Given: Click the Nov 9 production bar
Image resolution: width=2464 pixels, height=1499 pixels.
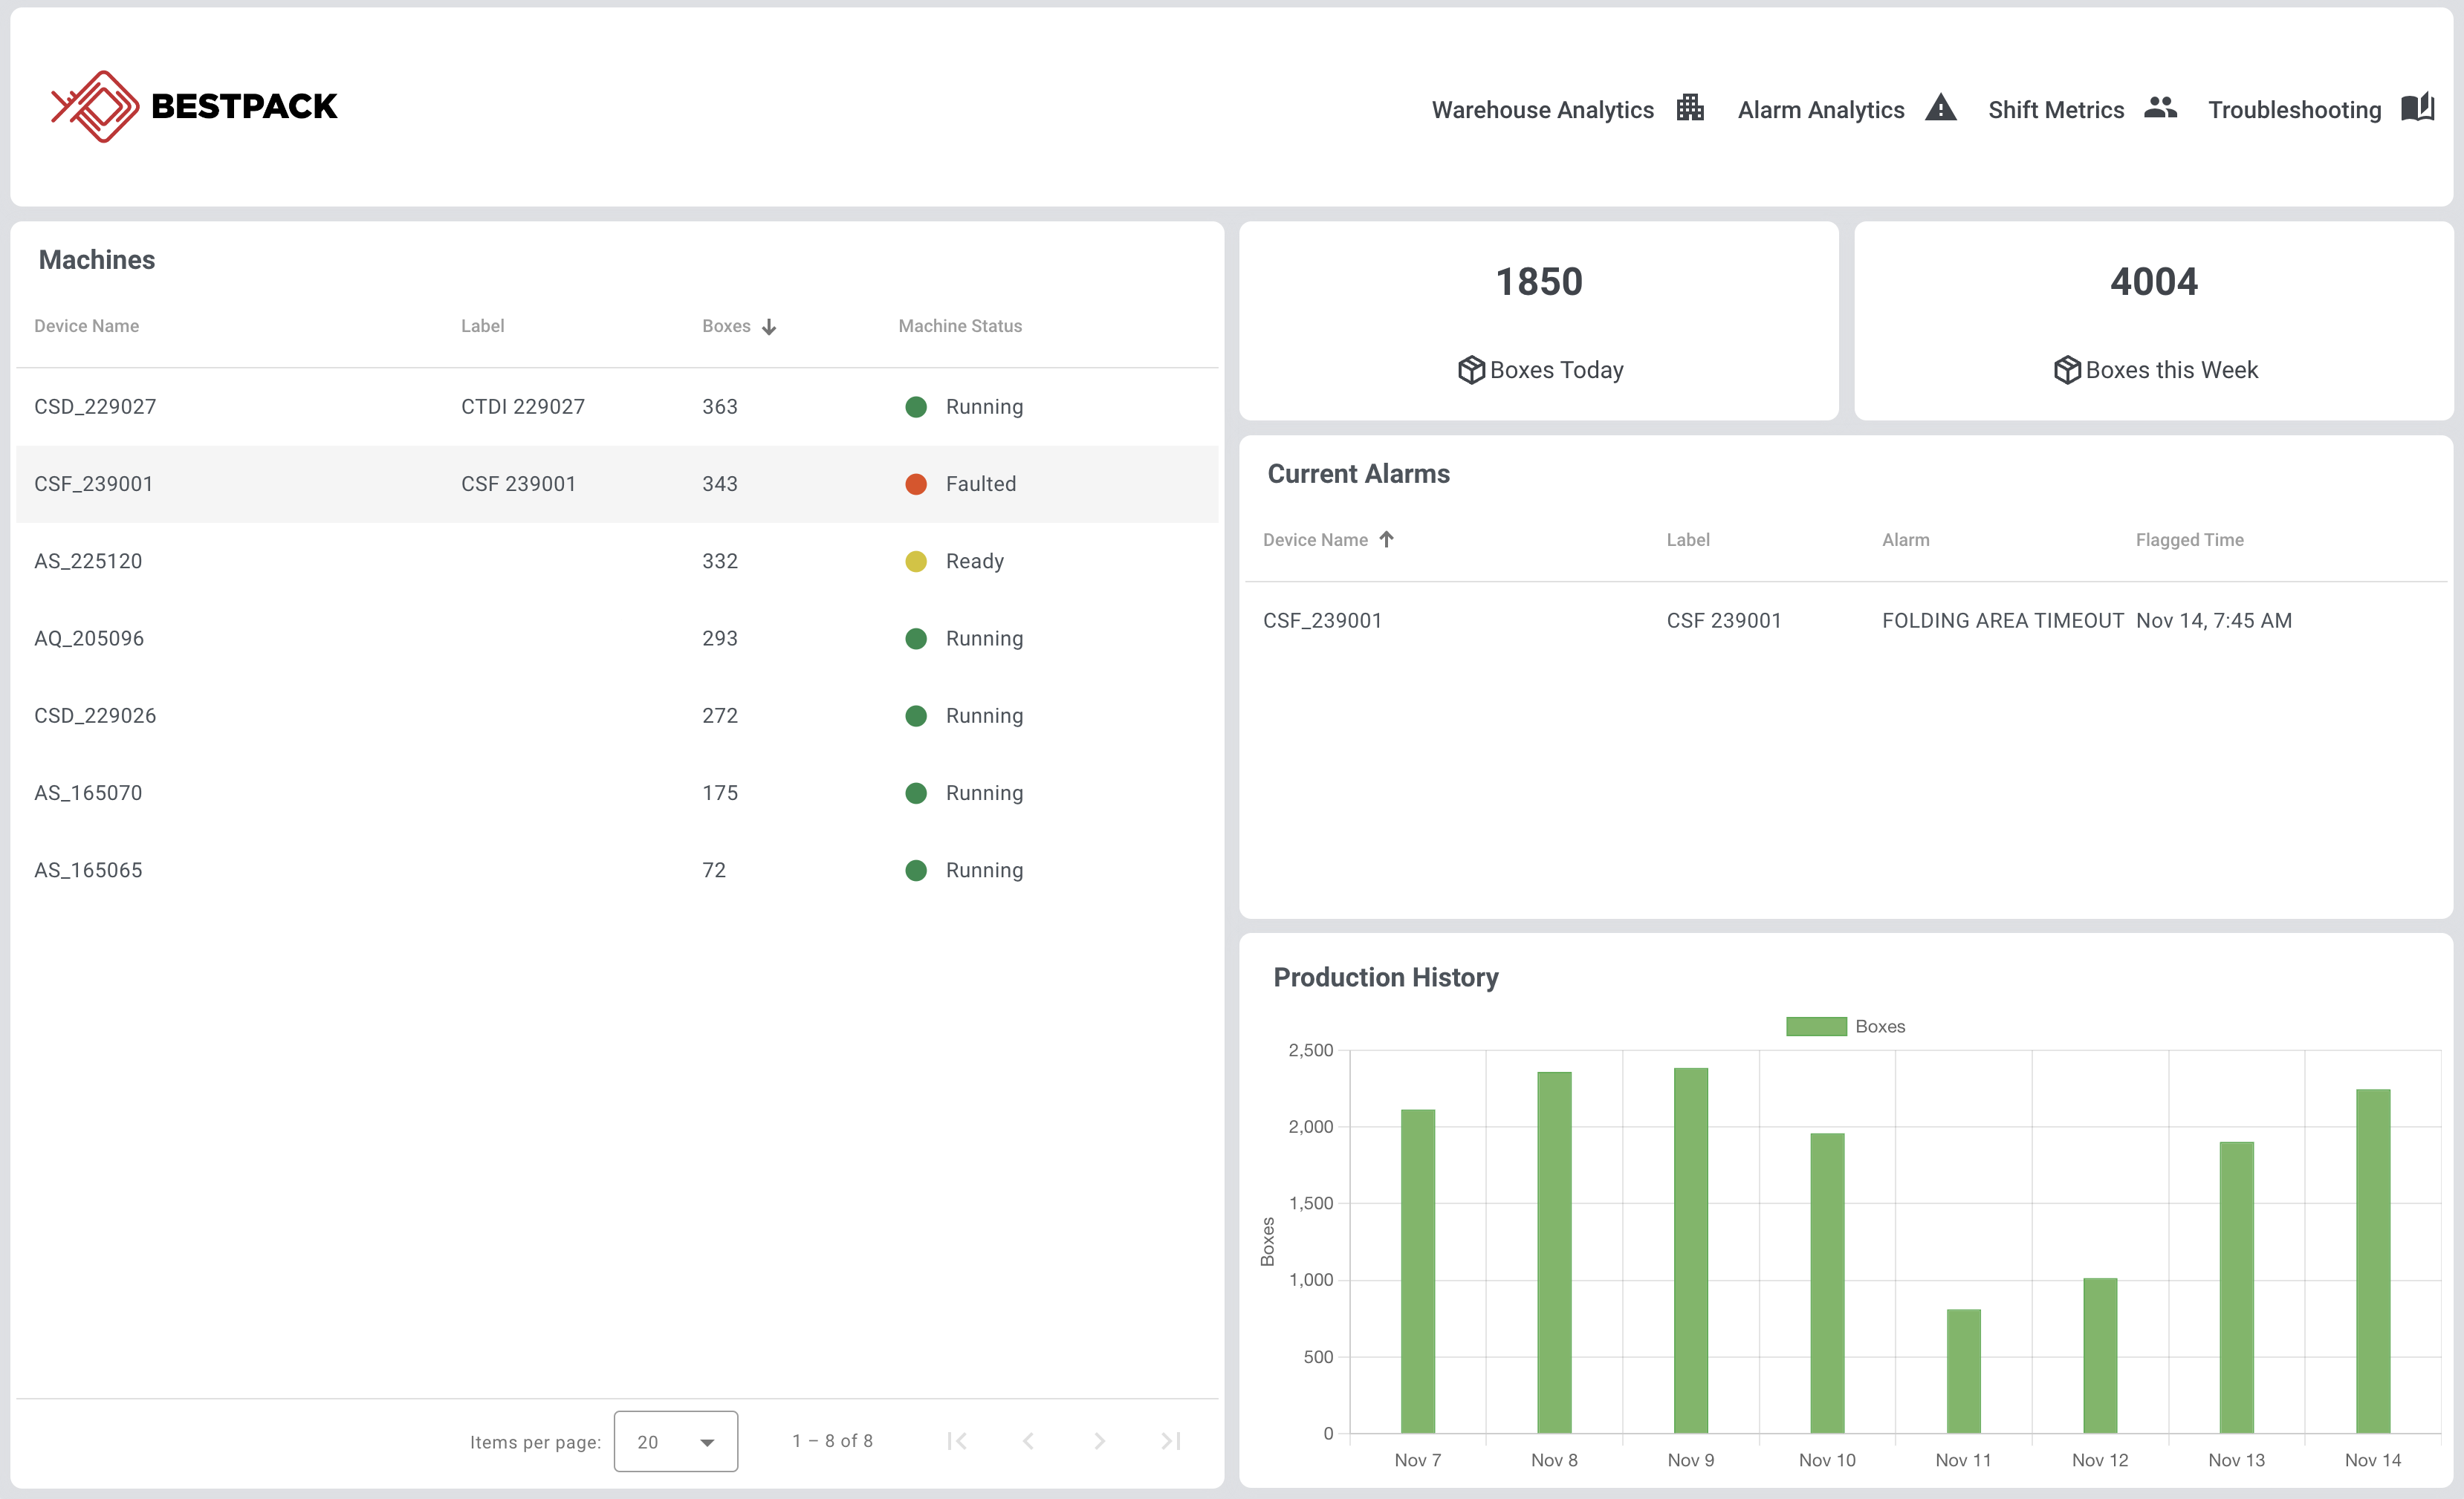Looking at the screenshot, I should coord(1690,1249).
